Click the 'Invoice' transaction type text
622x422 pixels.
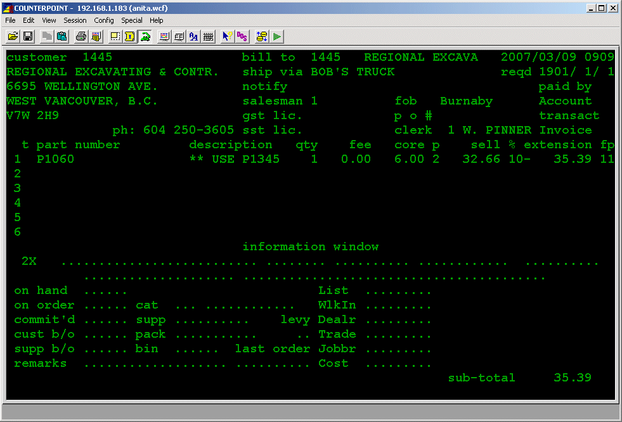(x=566, y=130)
